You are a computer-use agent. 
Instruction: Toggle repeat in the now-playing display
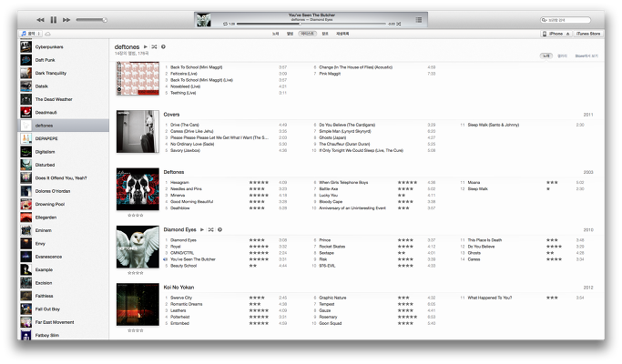click(x=225, y=24)
